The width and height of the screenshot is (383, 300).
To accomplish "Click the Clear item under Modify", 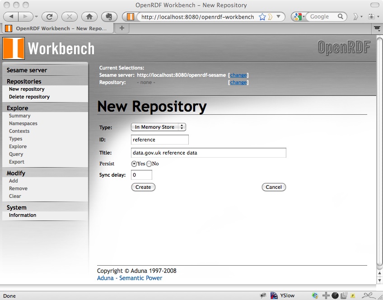I will (15, 196).
